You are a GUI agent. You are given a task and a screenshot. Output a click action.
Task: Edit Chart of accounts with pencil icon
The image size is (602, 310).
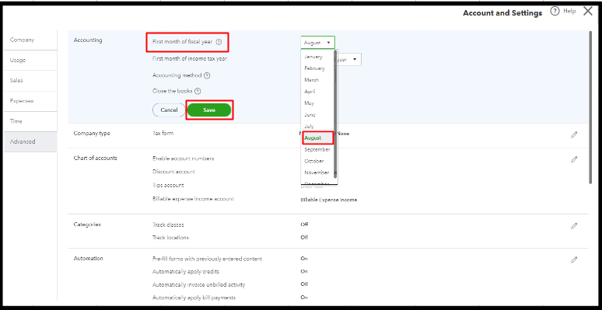[x=574, y=159]
